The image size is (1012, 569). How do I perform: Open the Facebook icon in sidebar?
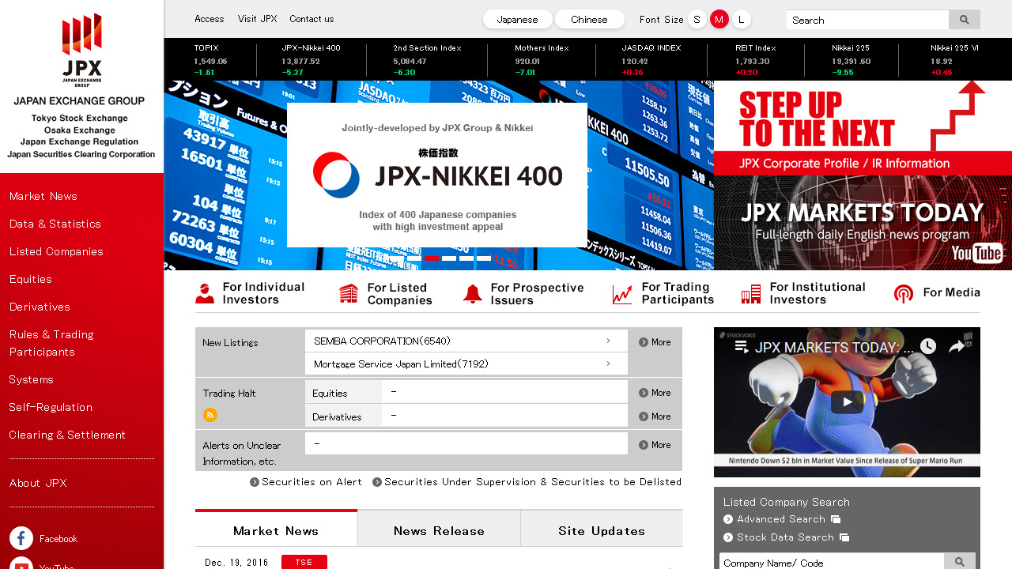[21, 538]
